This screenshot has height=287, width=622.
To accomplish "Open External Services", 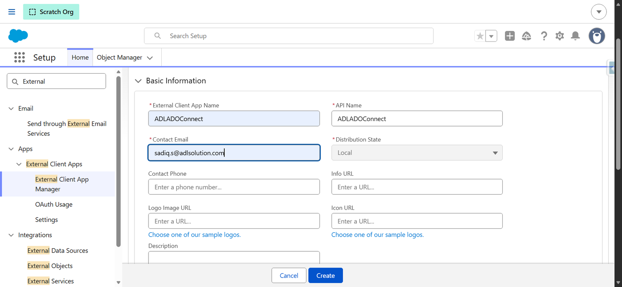I will [x=51, y=281].
